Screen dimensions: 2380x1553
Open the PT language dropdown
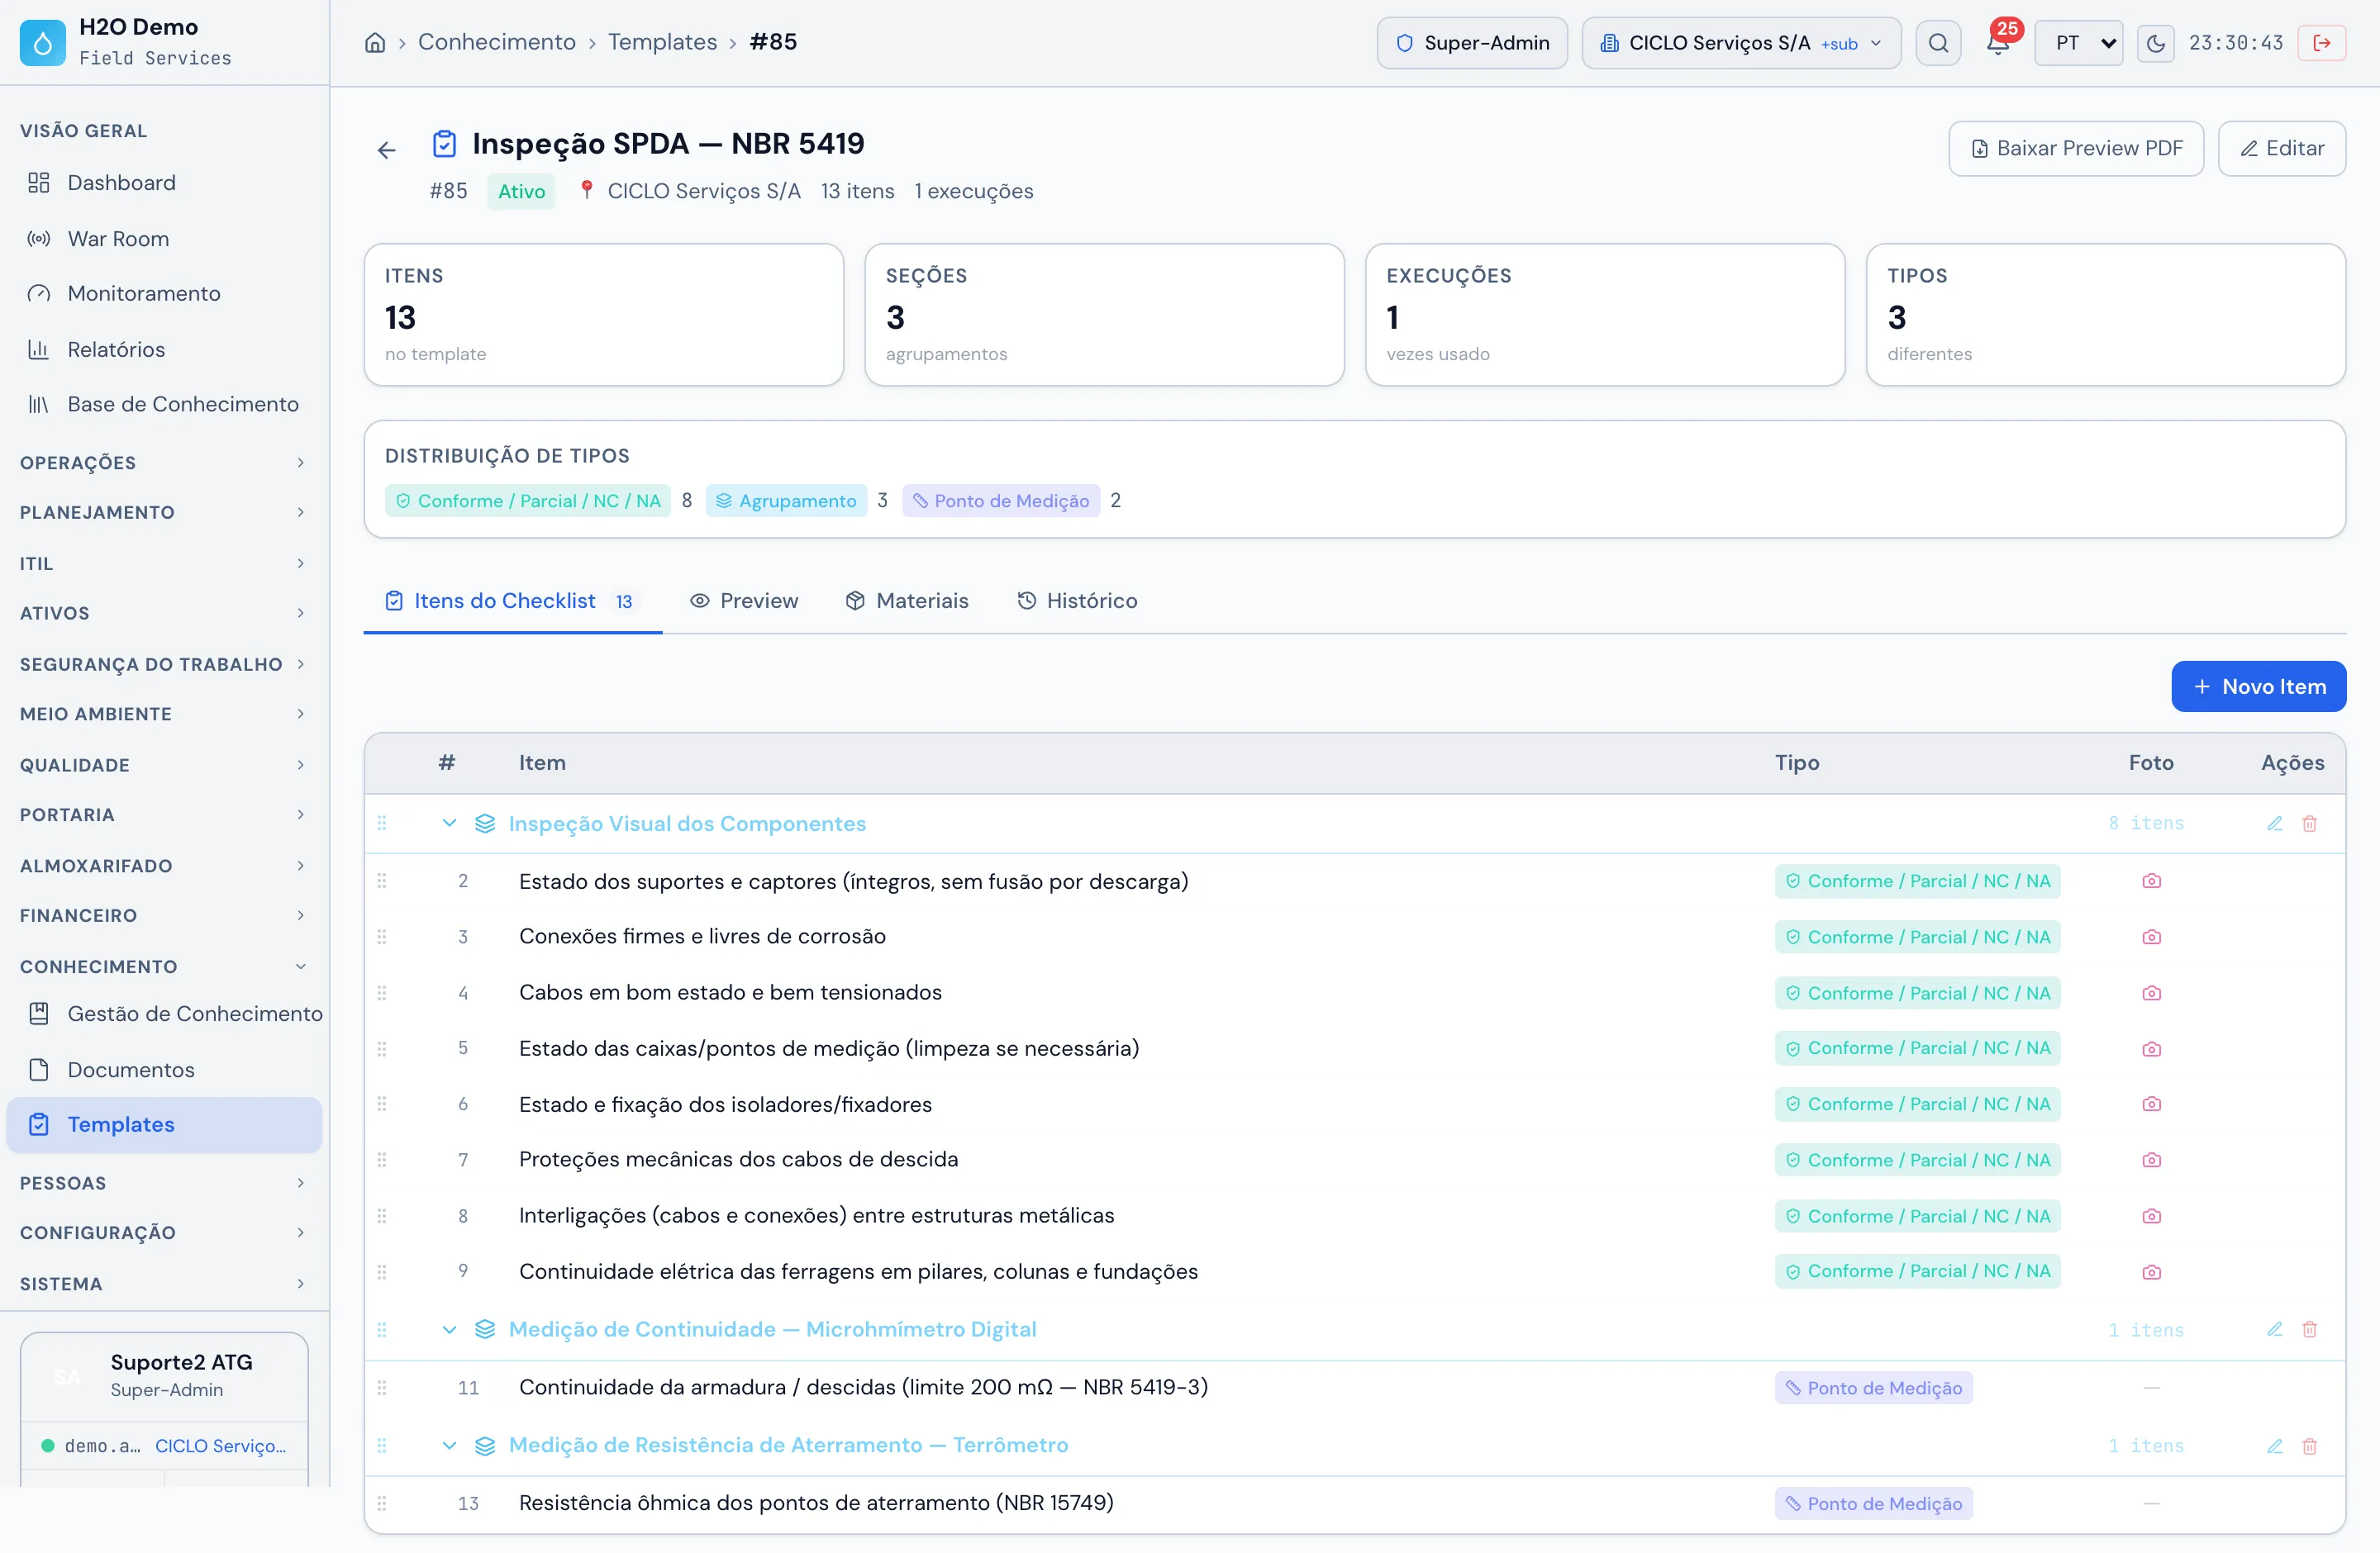(2078, 43)
